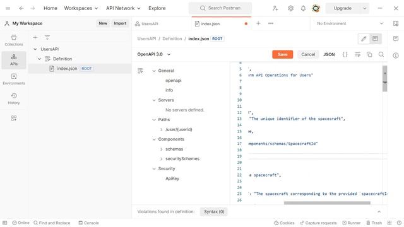Switch to the comments view icon
The width and height of the screenshot is (404, 227).
[375, 39]
